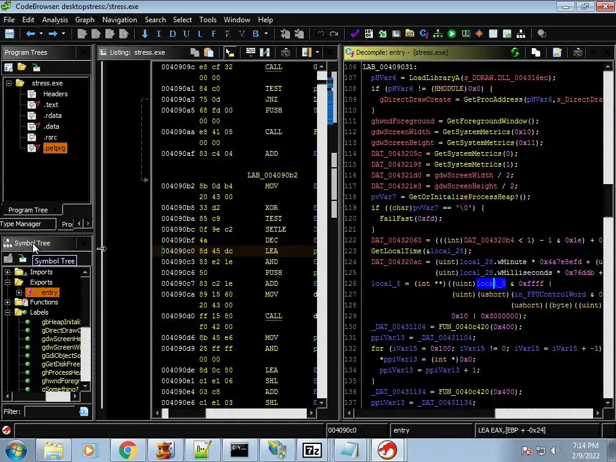Image resolution: width=616 pixels, height=462 pixels.
Task: Create new program tree view icon
Action: 8,67
